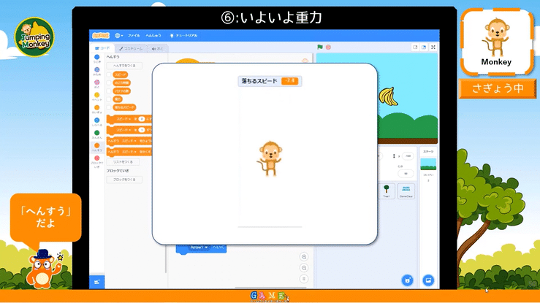Open チュートリアル from the menu bar

pyautogui.click(x=184, y=36)
